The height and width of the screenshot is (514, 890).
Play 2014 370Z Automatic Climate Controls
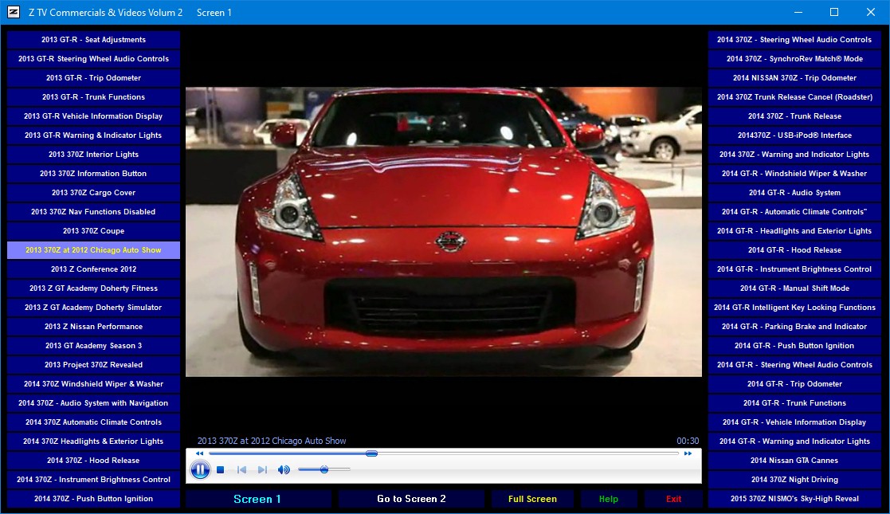tap(94, 422)
